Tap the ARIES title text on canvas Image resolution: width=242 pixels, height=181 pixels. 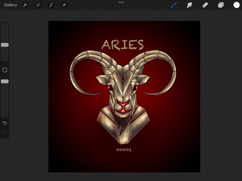pyautogui.click(x=123, y=45)
